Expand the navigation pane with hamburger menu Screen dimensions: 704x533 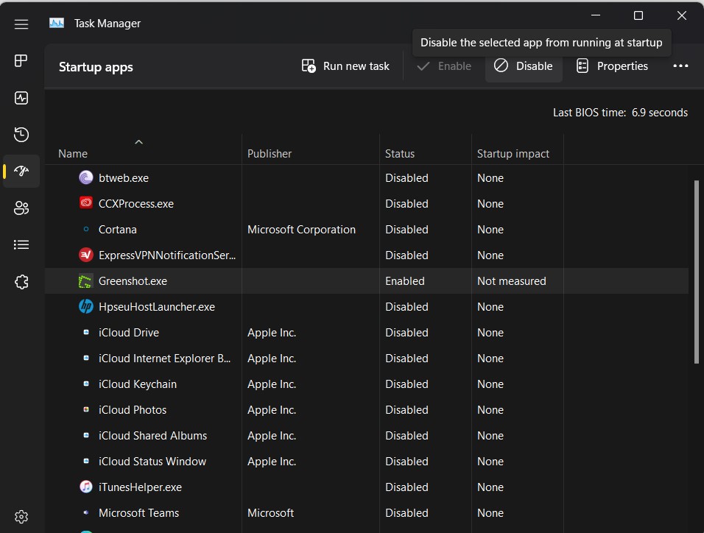21,24
